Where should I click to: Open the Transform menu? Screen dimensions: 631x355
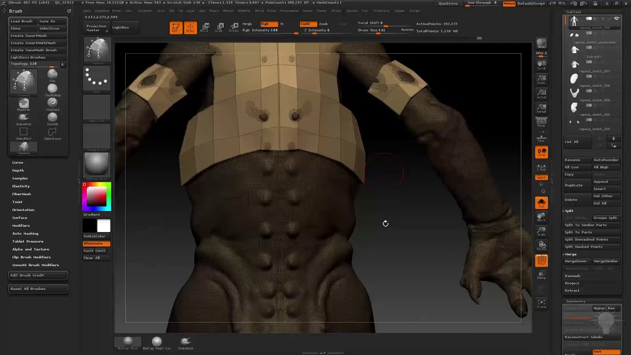pyautogui.click(x=381, y=10)
